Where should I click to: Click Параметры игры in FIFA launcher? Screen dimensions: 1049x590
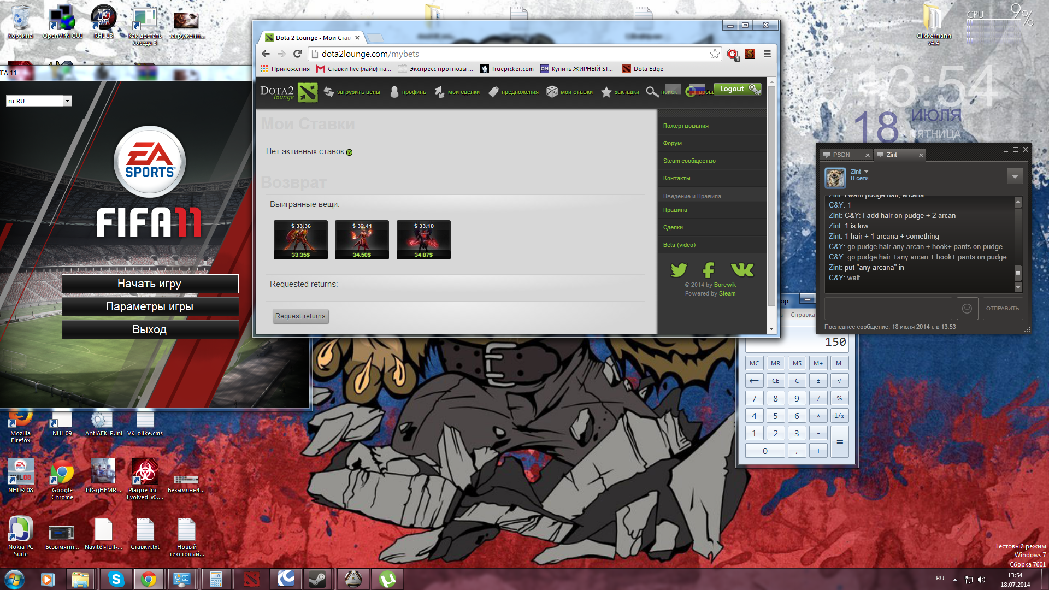pyautogui.click(x=150, y=307)
